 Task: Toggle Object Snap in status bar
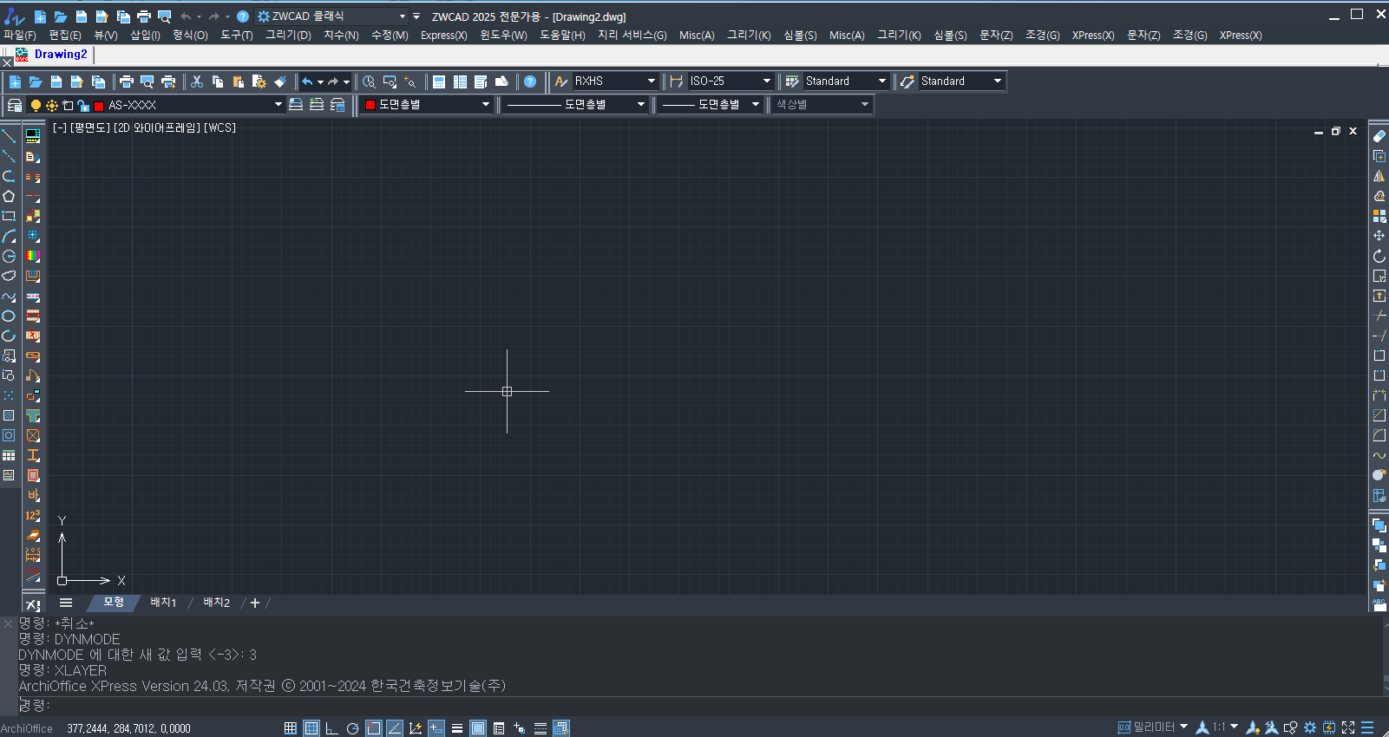[x=374, y=728]
